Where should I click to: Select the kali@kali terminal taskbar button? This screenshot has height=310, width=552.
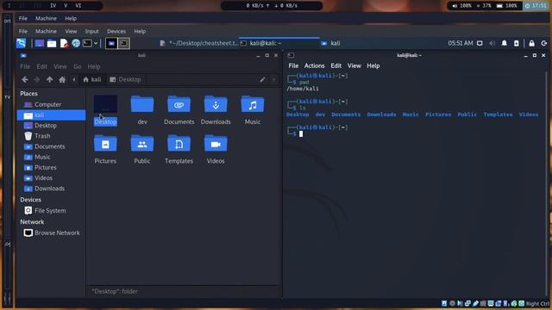(x=279, y=43)
